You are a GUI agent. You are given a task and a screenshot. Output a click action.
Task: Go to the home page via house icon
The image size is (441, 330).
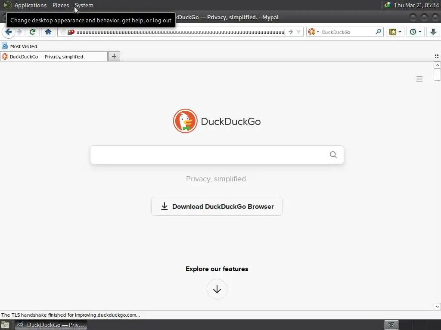pyautogui.click(x=48, y=32)
